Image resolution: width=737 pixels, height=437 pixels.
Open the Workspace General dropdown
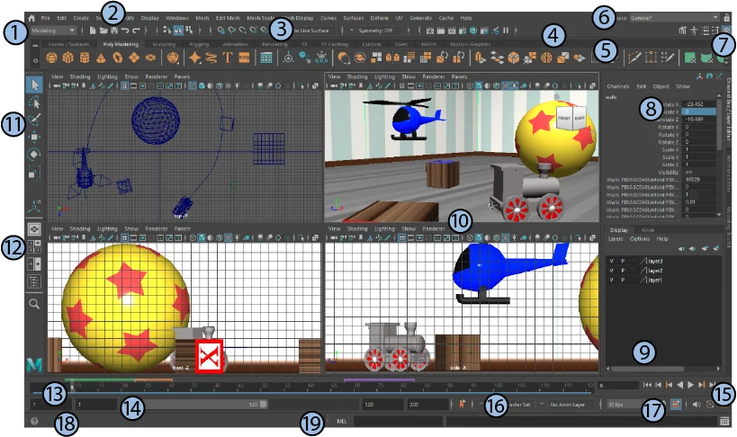674,18
